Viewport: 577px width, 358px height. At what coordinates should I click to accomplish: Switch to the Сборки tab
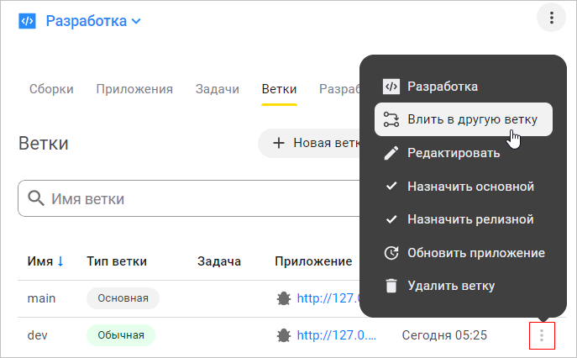point(51,89)
